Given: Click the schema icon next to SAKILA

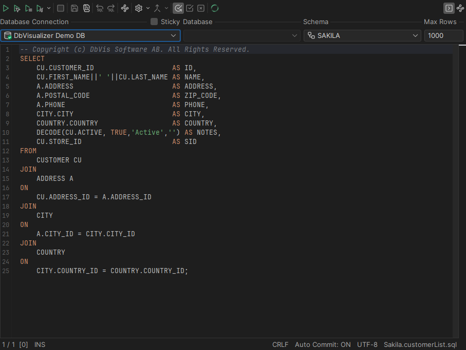Looking at the screenshot, I should (x=311, y=35).
